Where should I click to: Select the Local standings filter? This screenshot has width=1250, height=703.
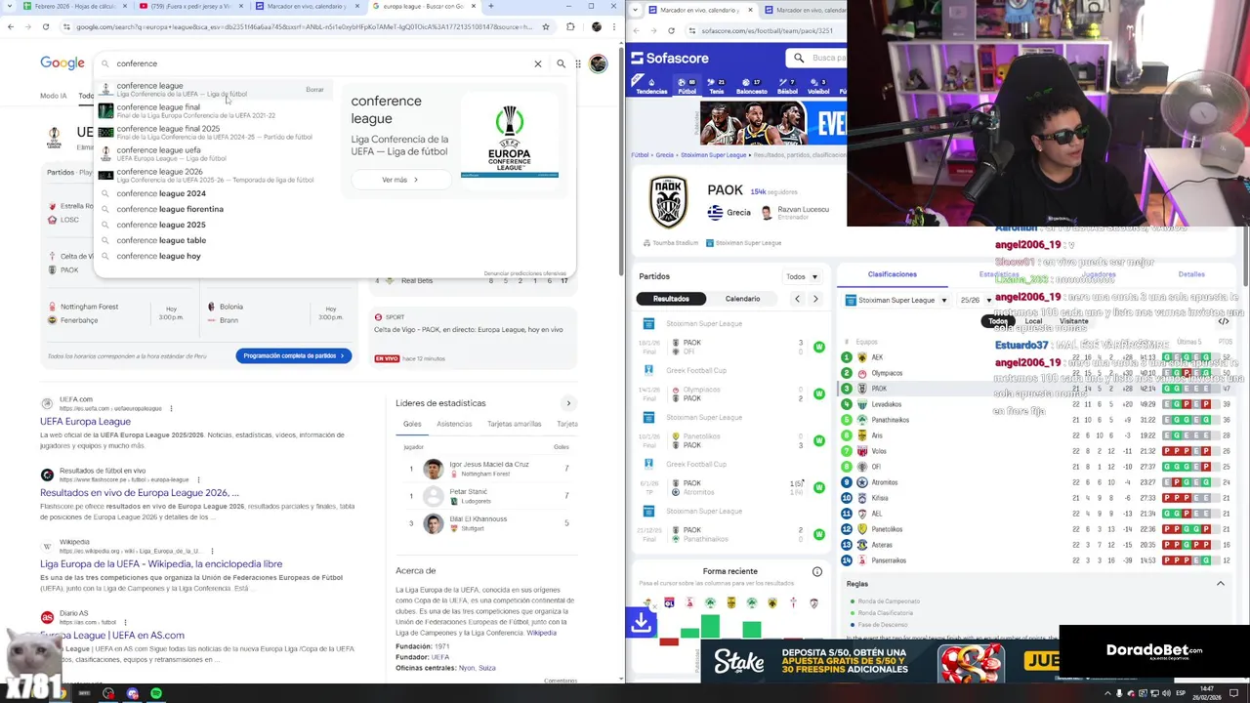click(1033, 321)
